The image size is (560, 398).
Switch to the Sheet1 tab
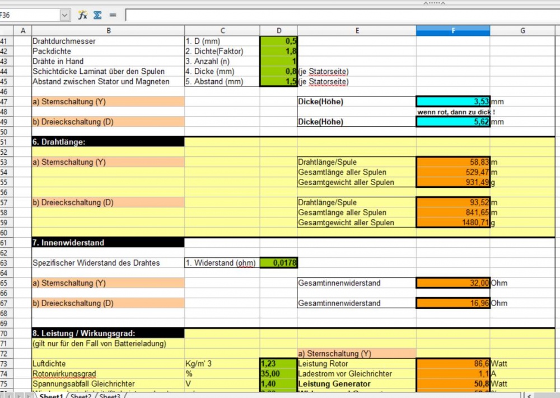[50, 396]
